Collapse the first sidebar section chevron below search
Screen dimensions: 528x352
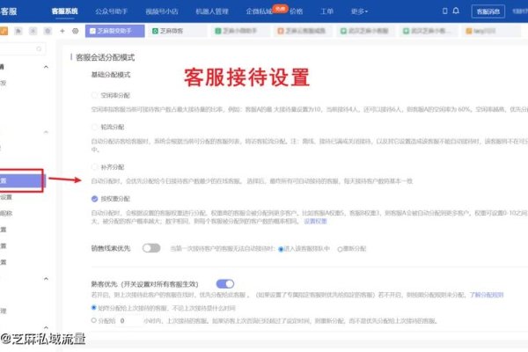[x=46, y=67]
